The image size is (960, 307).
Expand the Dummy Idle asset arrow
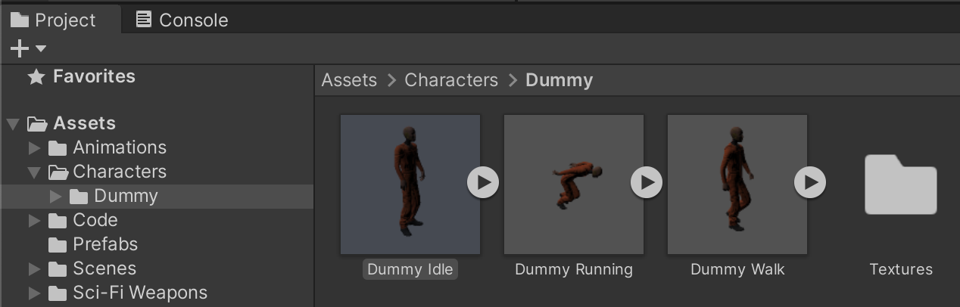(482, 182)
